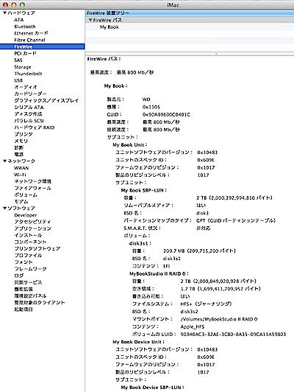The image size is (294, 392).
Task: Select プリンタソフトウェア entry
Action: 37,249
